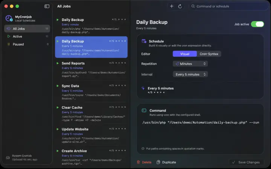The image size is (271, 169).
Task: Click the add new job plus icon
Action: [x=172, y=6]
